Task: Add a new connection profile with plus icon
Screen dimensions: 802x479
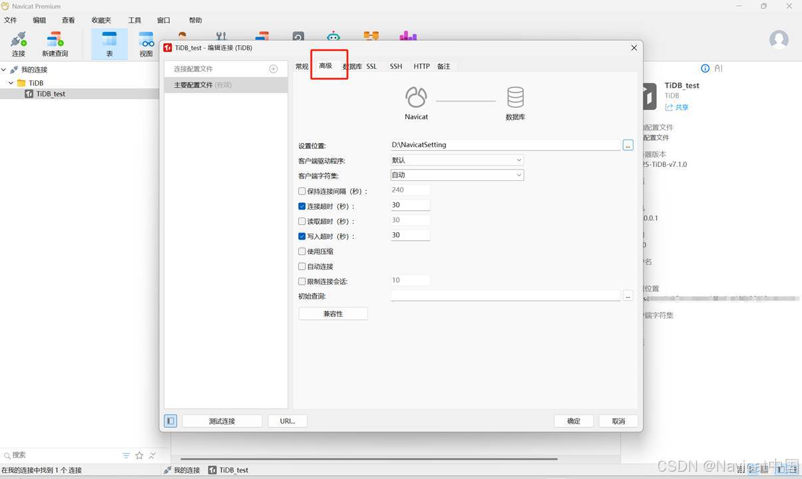Action: pyautogui.click(x=273, y=69)
